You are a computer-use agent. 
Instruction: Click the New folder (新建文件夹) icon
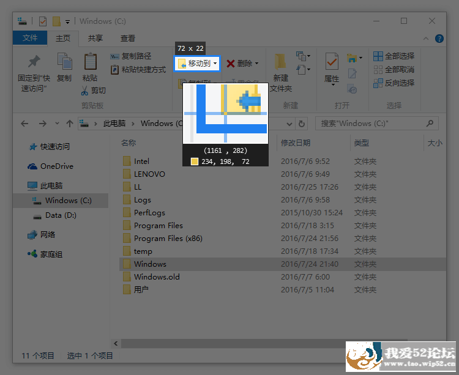pyautogui.click(x=280, y=61)
